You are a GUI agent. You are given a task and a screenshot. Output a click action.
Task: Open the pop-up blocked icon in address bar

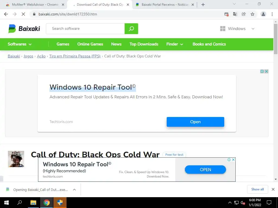[x=226, y=14]
